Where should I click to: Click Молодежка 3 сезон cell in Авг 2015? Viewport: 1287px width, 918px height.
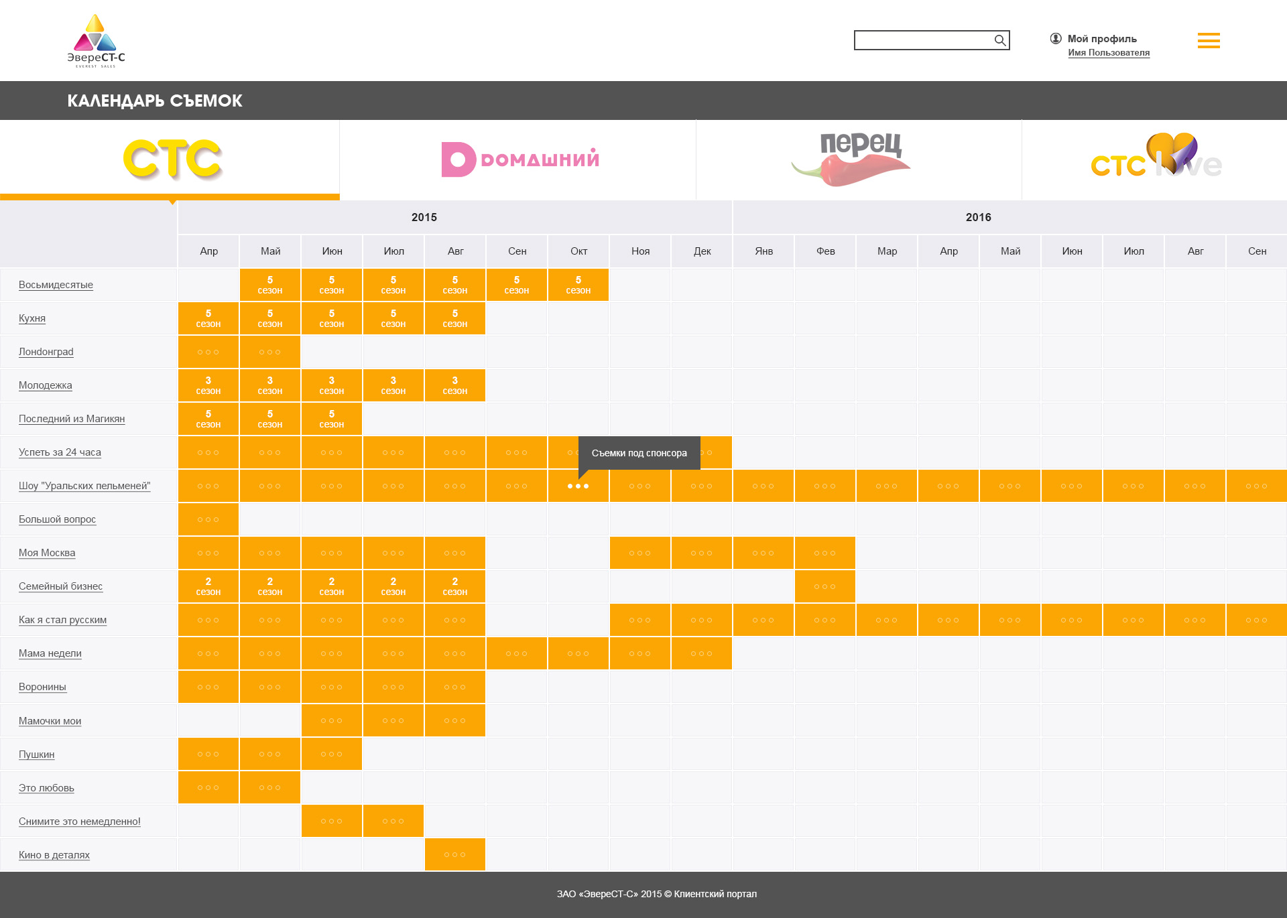click(x=455, y=385)
